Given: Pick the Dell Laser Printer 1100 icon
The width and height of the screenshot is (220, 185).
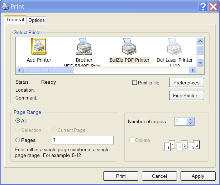Looking at the screenshot, I should tap(174, 47).
